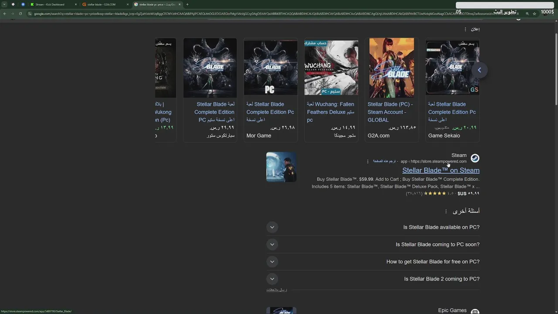
Task: Open the zoom magnifier icon in address bar
Action: 527,14
